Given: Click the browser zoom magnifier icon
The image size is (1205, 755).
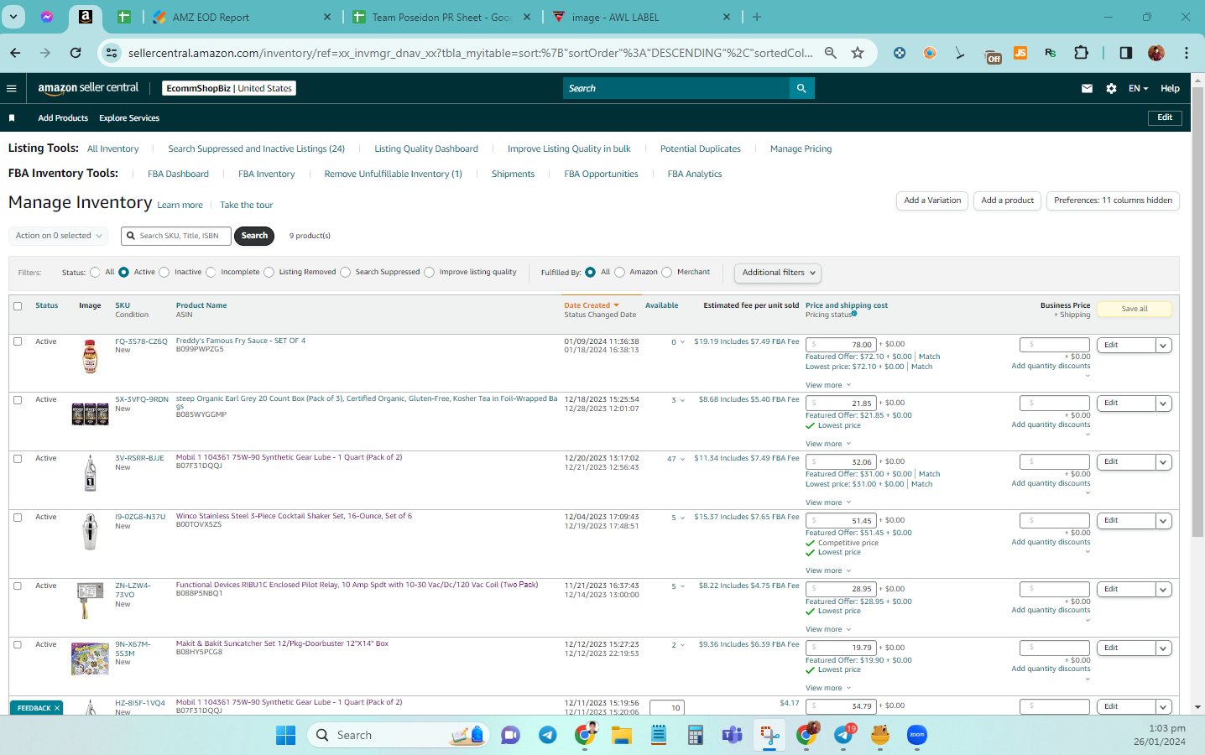Looking at the screenshot, I should [831, 53].
